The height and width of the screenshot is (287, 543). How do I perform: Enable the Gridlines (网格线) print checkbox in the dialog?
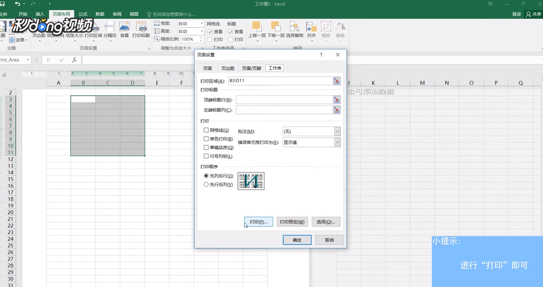(206, 130)
